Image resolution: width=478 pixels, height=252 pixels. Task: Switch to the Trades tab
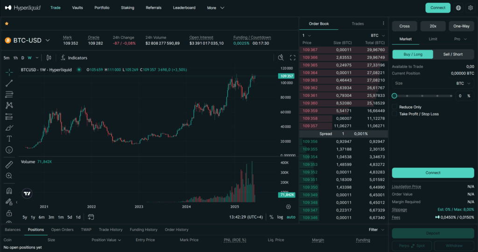pos(358,23)
